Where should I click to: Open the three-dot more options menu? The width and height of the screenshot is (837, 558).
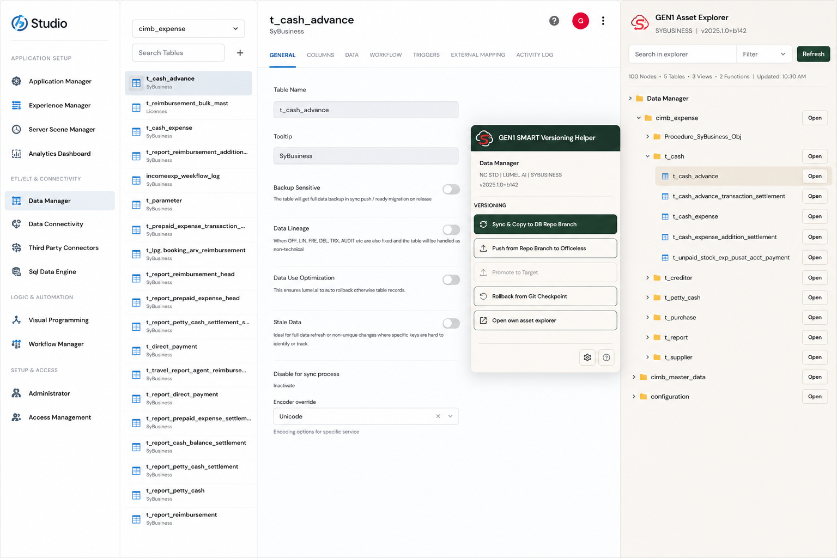pyautogui.click(x=603, y=21)
